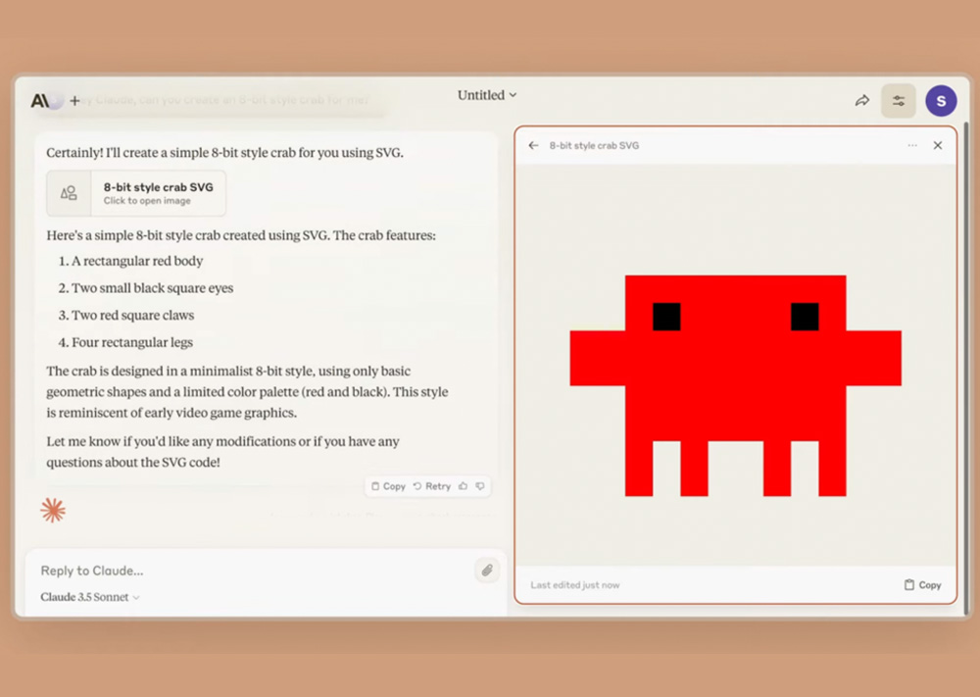Copy the artifact from the panel footer
The image size is (980, 697).
click(x=922, y=585)
